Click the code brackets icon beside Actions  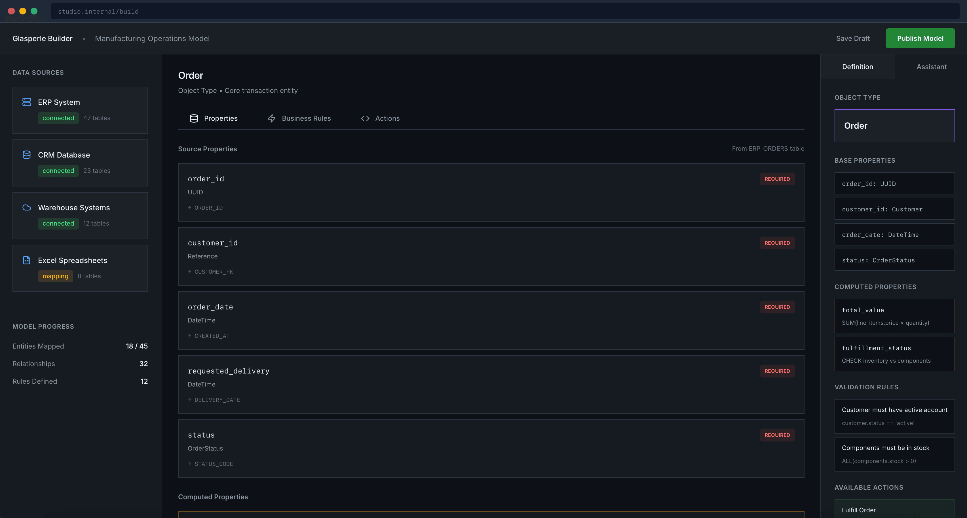[x=365, y=118]
